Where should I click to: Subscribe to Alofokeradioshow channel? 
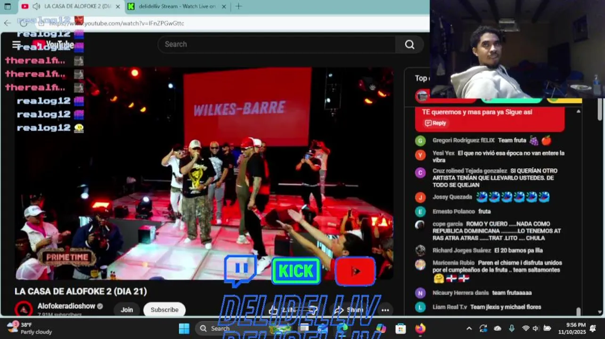tap(164, 309)
